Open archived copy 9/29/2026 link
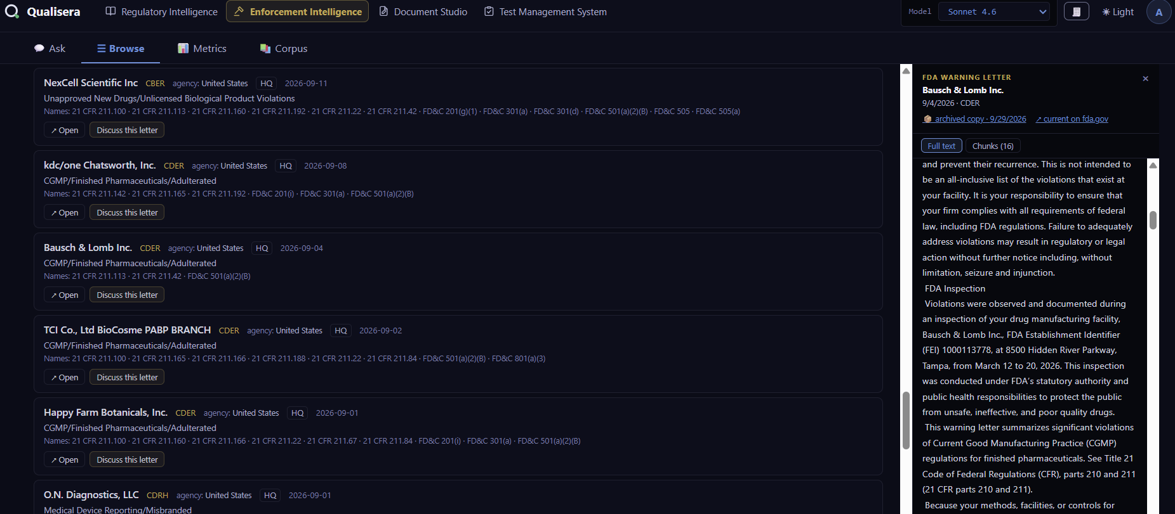This screenshot has height=514, width=1175. tap(974, 119)
